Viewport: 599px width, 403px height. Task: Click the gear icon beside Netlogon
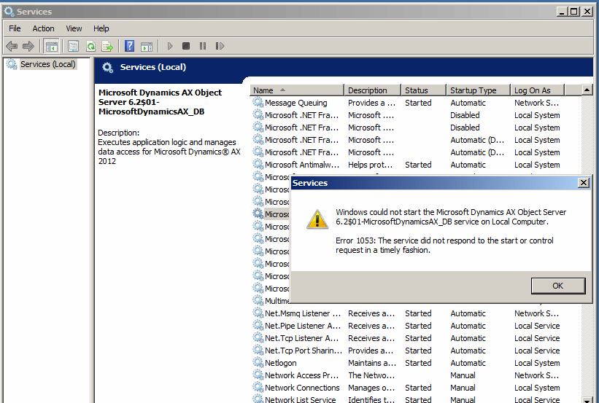tap(258, 362)
